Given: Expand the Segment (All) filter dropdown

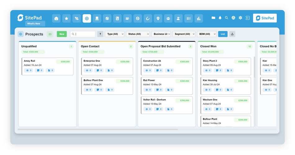Looking at the screenshot, I should pyautogui.click(x=184, y=34).
